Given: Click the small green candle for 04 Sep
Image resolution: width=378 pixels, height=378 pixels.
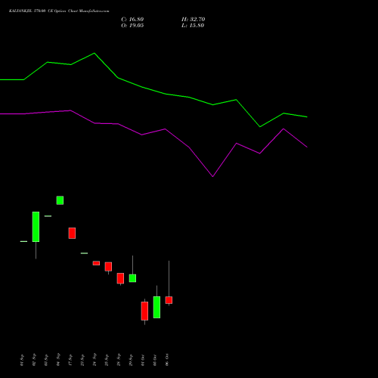Looking at the screenshot, I should (60, 200).
